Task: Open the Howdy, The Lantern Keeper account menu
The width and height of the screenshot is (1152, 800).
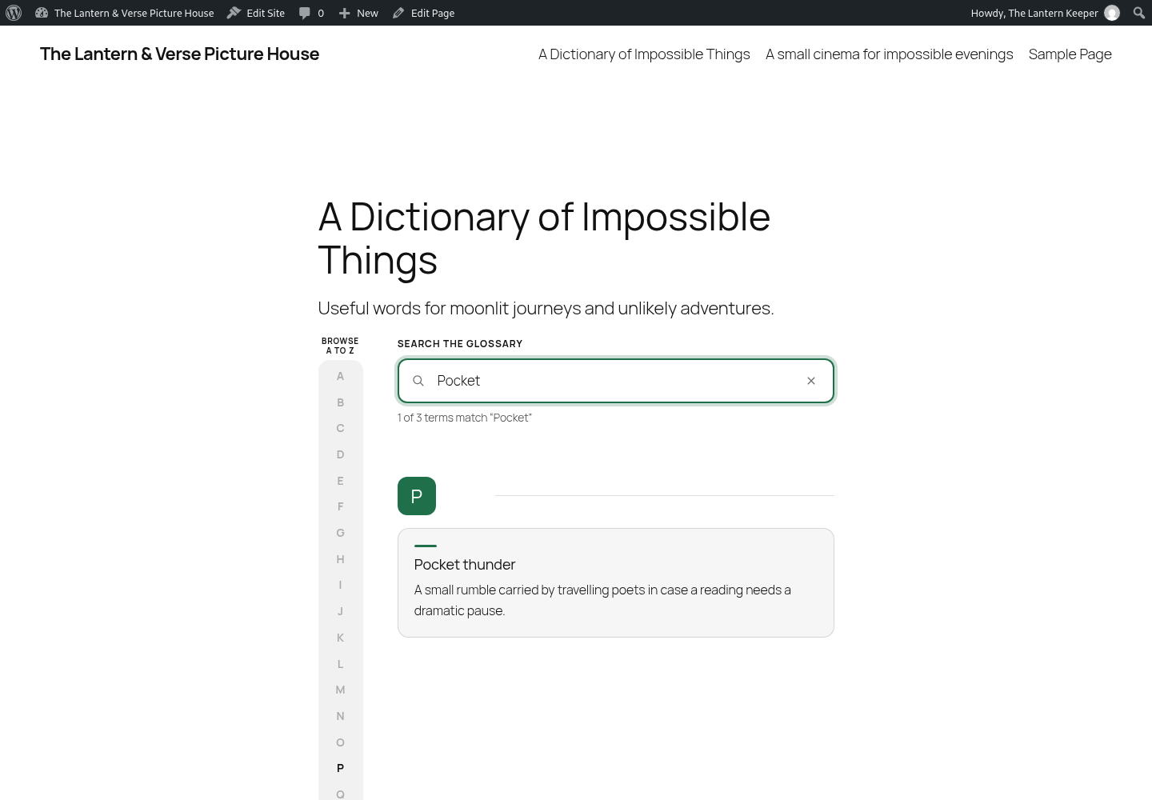Action: pyautogui.click(x=1045, y=13)
